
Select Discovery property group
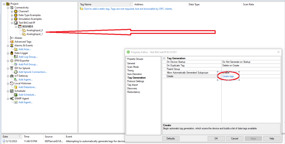(x=132, y=88)
